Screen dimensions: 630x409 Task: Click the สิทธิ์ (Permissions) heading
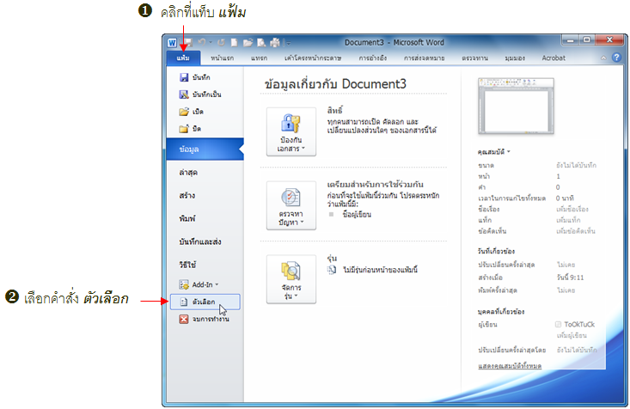(x=334, y=111)
